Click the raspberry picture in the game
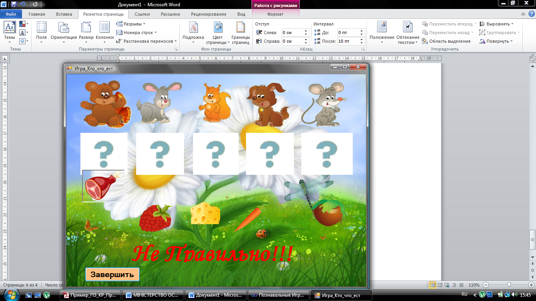536x301 pixels. tap(155, 218)
